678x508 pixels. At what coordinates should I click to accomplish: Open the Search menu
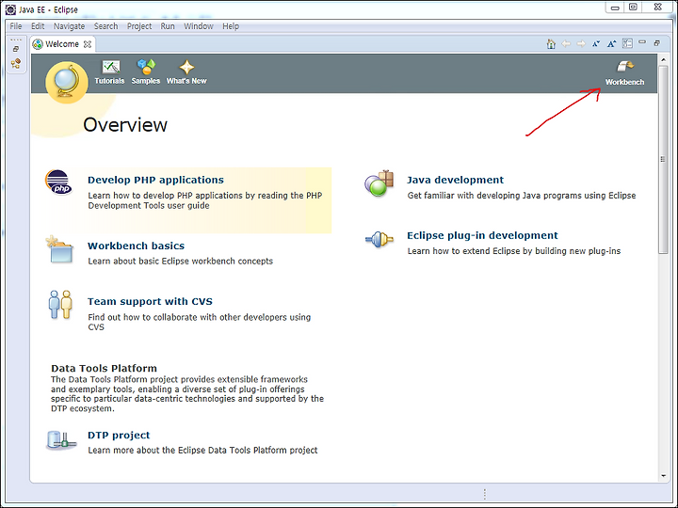(105, 26)
